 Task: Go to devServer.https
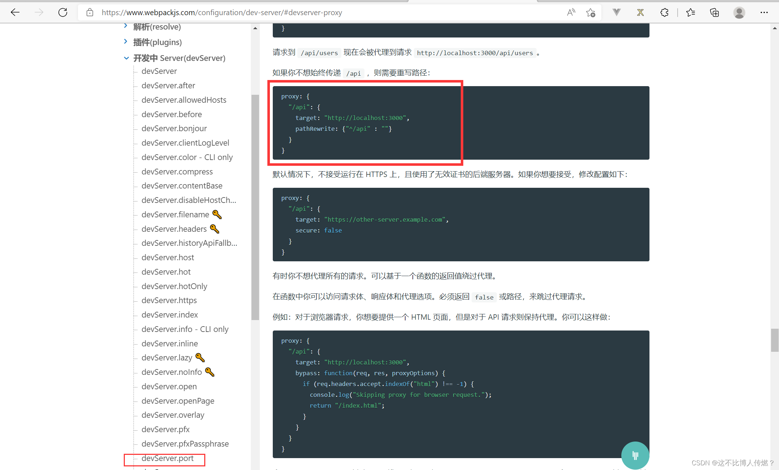(x=169, y=300)
